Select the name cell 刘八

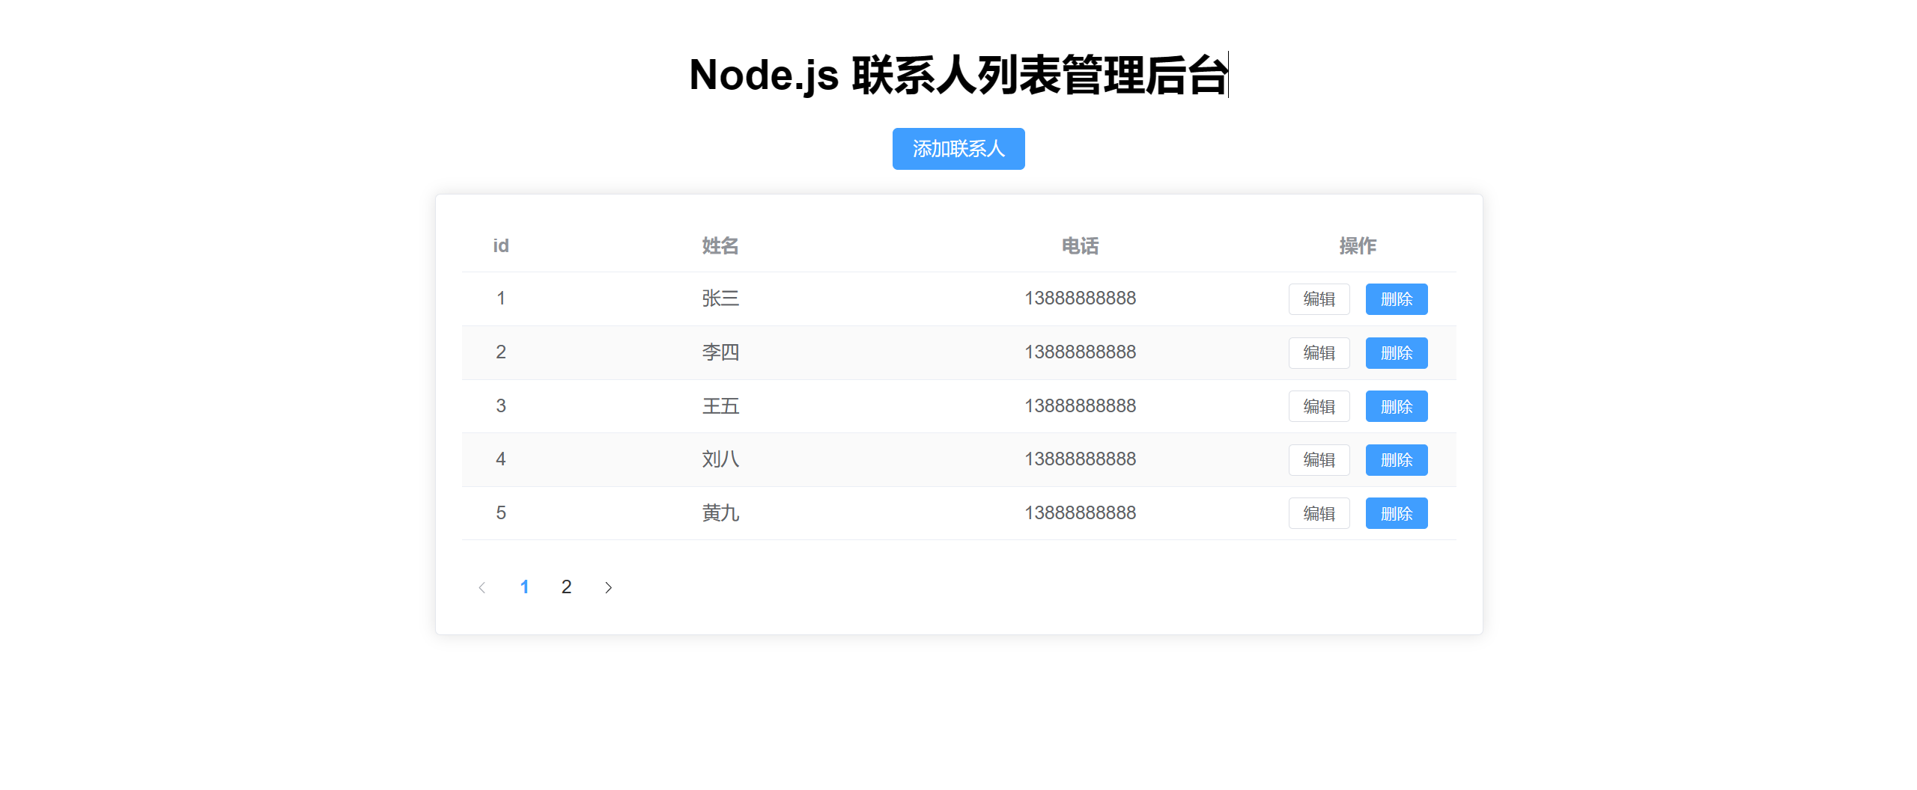720,459
